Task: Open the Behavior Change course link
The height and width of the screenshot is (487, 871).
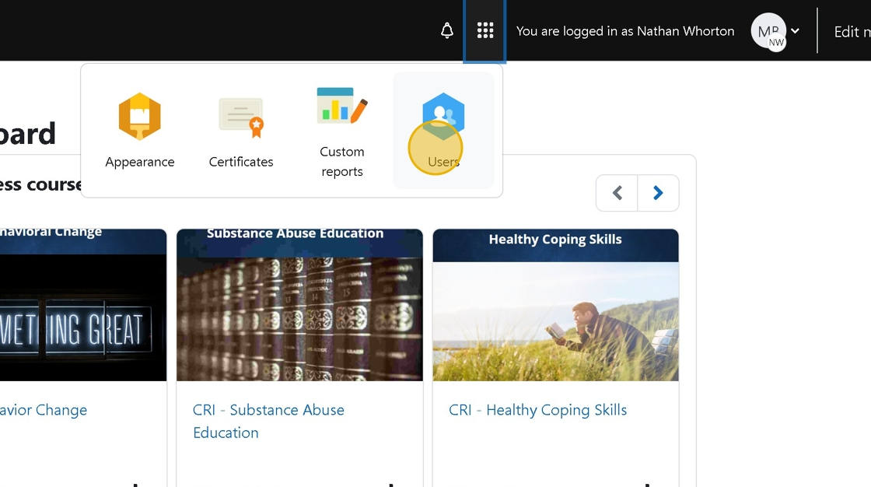Action: (x=44, y=410)
